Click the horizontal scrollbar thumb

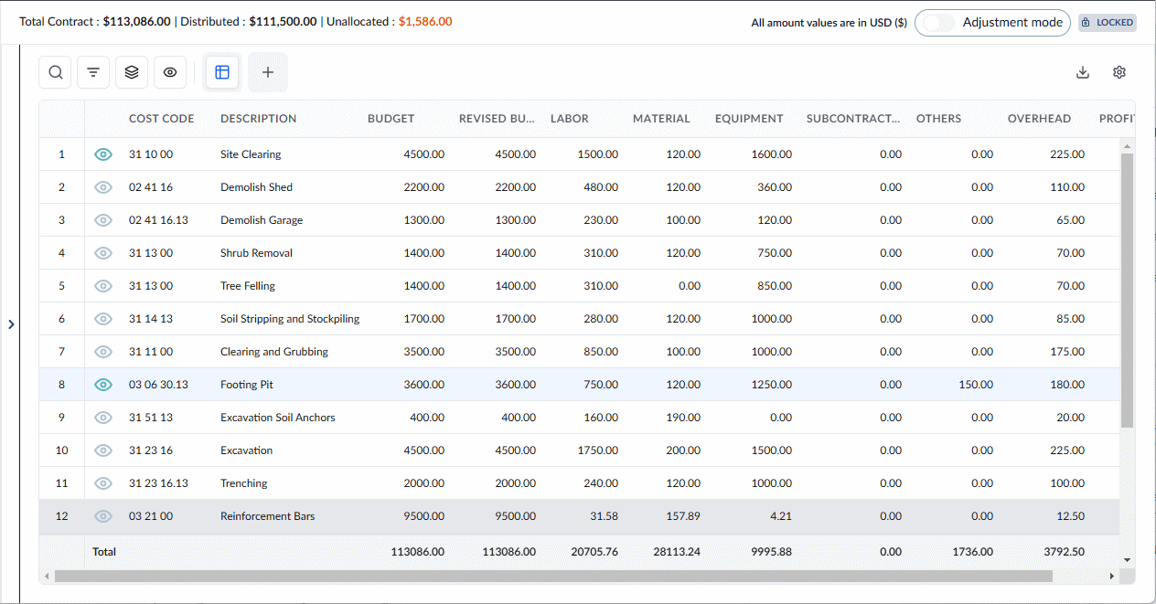tap(553, 577)
